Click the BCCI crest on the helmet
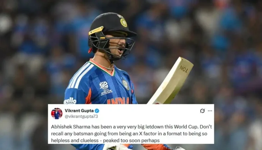The width and height of the screenshot is (262, 150). click(x=123, y=23)
